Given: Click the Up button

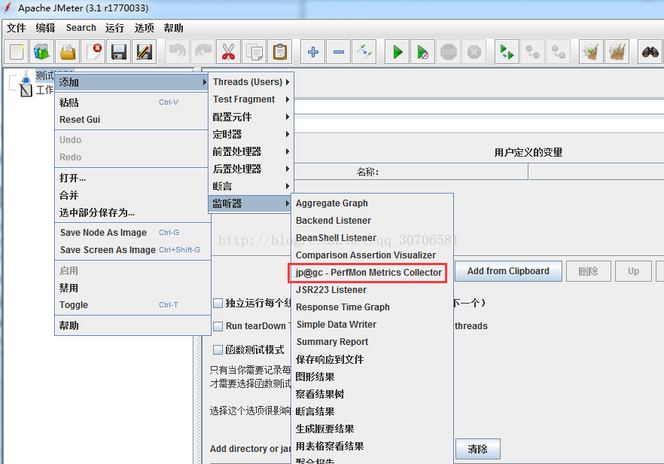Looking at the screenshot, I should coord(634,271).
